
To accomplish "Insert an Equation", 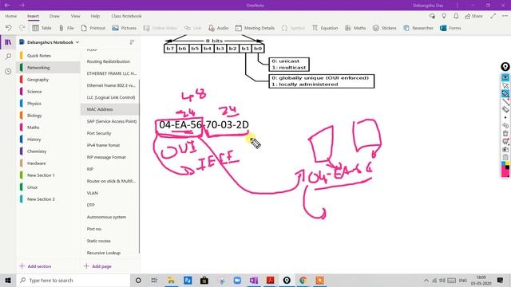I will tap(325, 28).
